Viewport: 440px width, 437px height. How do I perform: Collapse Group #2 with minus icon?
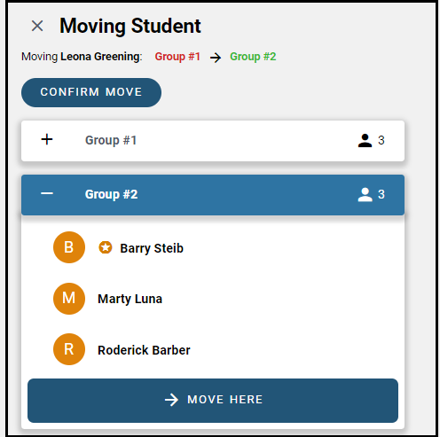coord(47,193)
